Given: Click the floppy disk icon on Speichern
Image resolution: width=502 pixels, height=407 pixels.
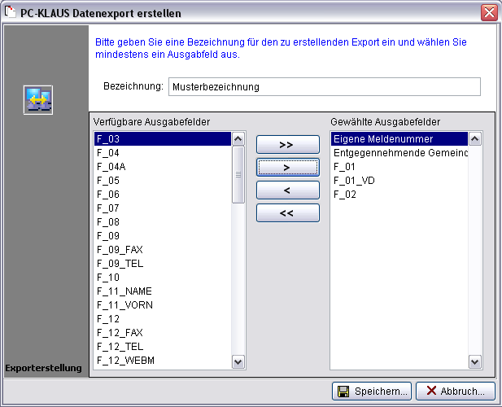Looking at the screenshot, I should (343, 392).
